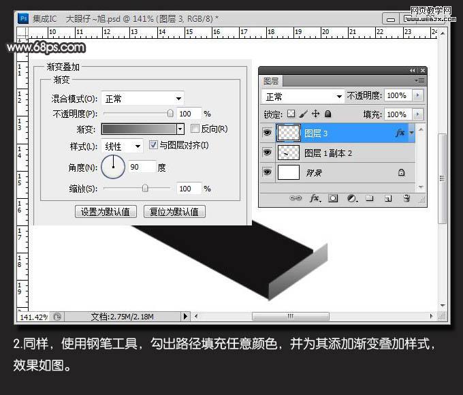463x395 pixels.
Task: Select the 图层 panel tab
Action: click(271, 81)
